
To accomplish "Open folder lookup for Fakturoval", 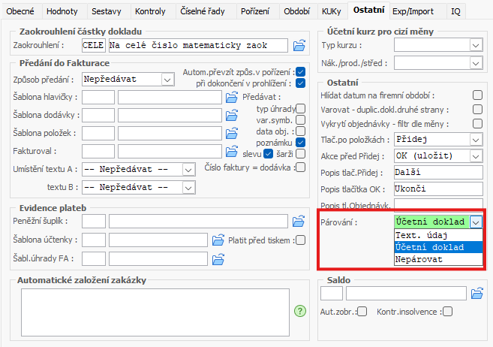I will coord(232,151).
